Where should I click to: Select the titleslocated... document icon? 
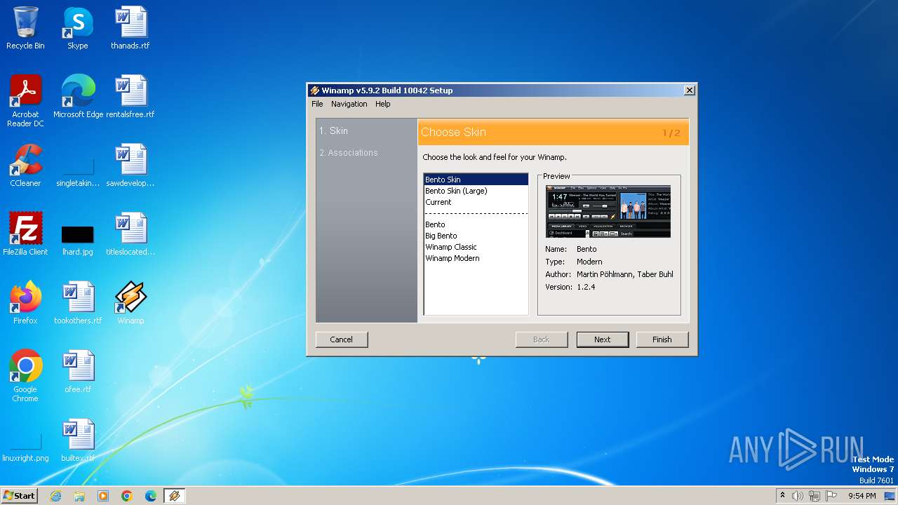point(130,234)
